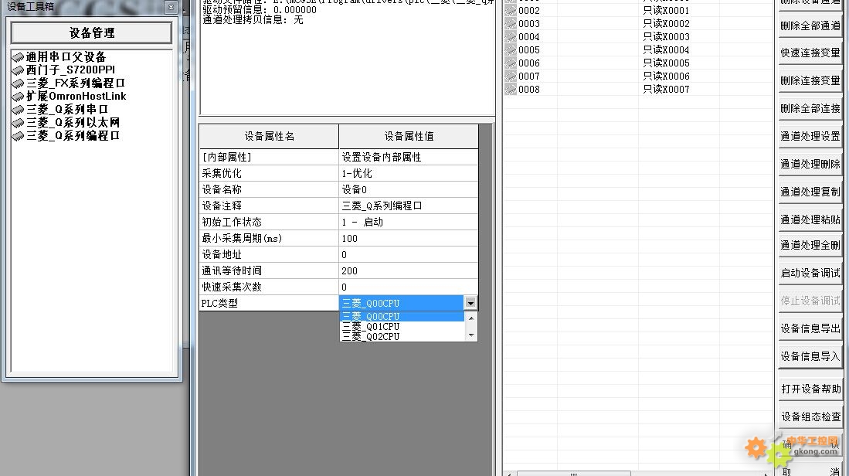The height and width of the screenshot is (476, 849).
Task: Close the 设备工具箱 toolbox panel
Action: (171, 7)
